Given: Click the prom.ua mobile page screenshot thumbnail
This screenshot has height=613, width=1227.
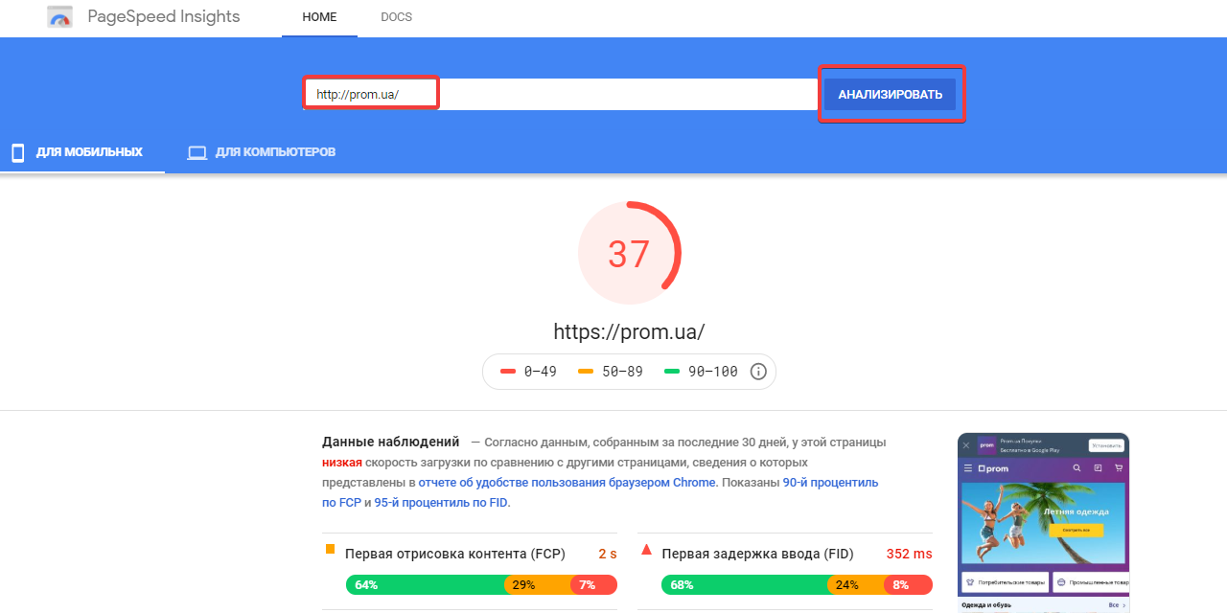Looking at the screenshot, I should [1043, 523].
